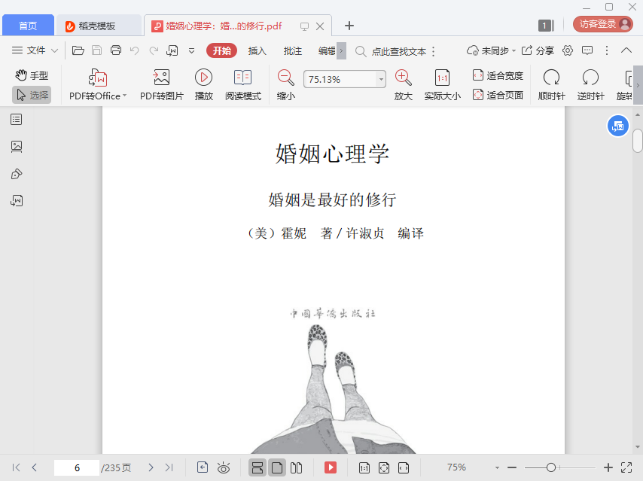Rotate page 逆时针 counterclockwise

[590, 85]
